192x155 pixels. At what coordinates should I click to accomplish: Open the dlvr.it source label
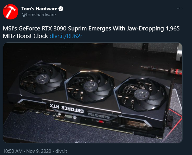61,151
